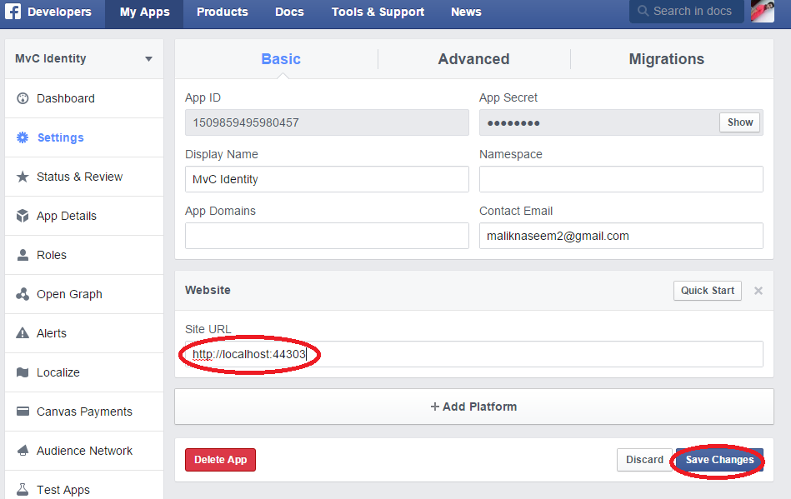Open the Products menu
The width and height of the screenshot is (791, 499).
pos(223,12)
